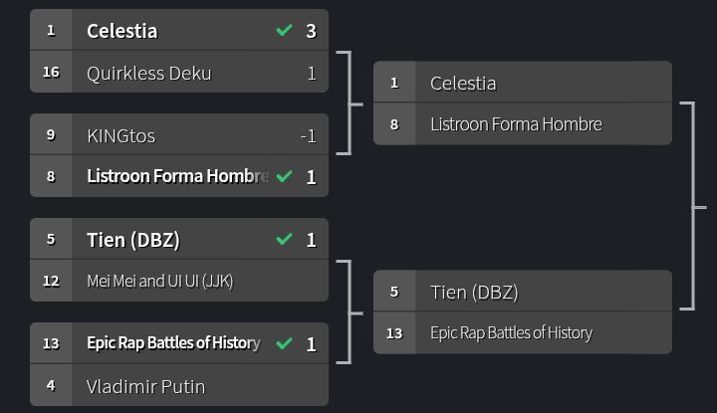
Task: Click the seed 4 badge beside Vladimir Putin
Action: click(51, 386)
